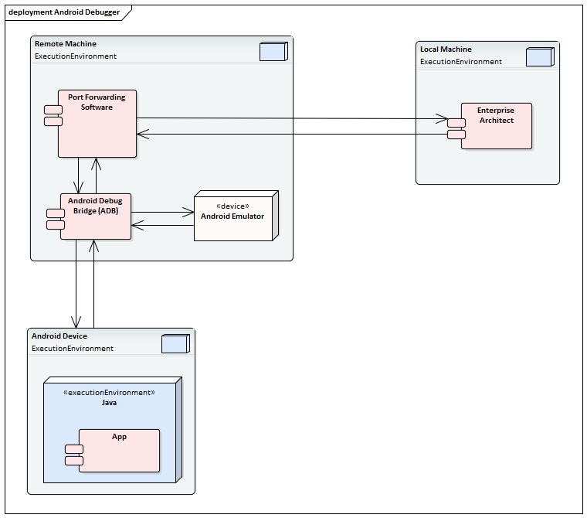This screenshot has width=587, height=518.
Task: Click the Local Machine node cube icon
Action: (538, 57)
